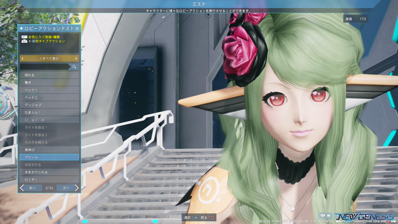Select the 水をかける entry
Image resolution: width=398 pixels, height=224 pixels.
pyautogui.click(x=49, y=165)
